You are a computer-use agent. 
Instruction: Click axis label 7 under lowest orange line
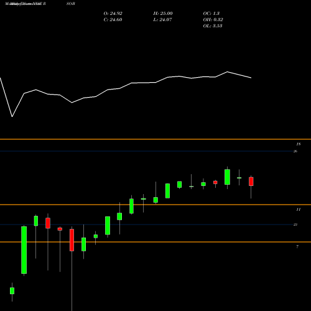(x=297, y=247)
